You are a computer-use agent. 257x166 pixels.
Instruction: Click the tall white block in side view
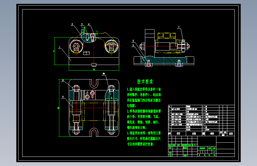(150, 43)
